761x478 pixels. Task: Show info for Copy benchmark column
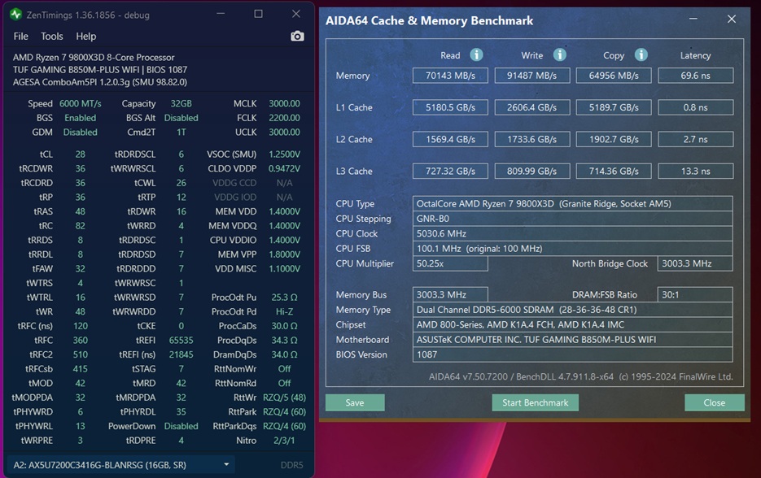[641, 54]
